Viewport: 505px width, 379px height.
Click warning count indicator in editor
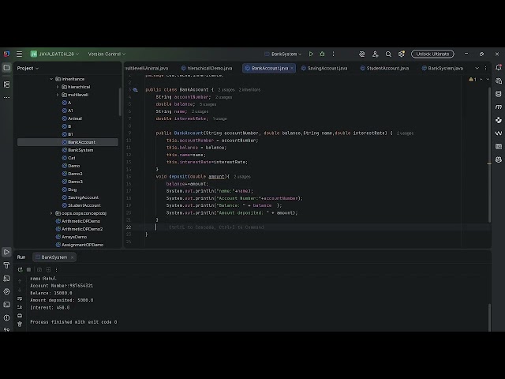(473, 79)
